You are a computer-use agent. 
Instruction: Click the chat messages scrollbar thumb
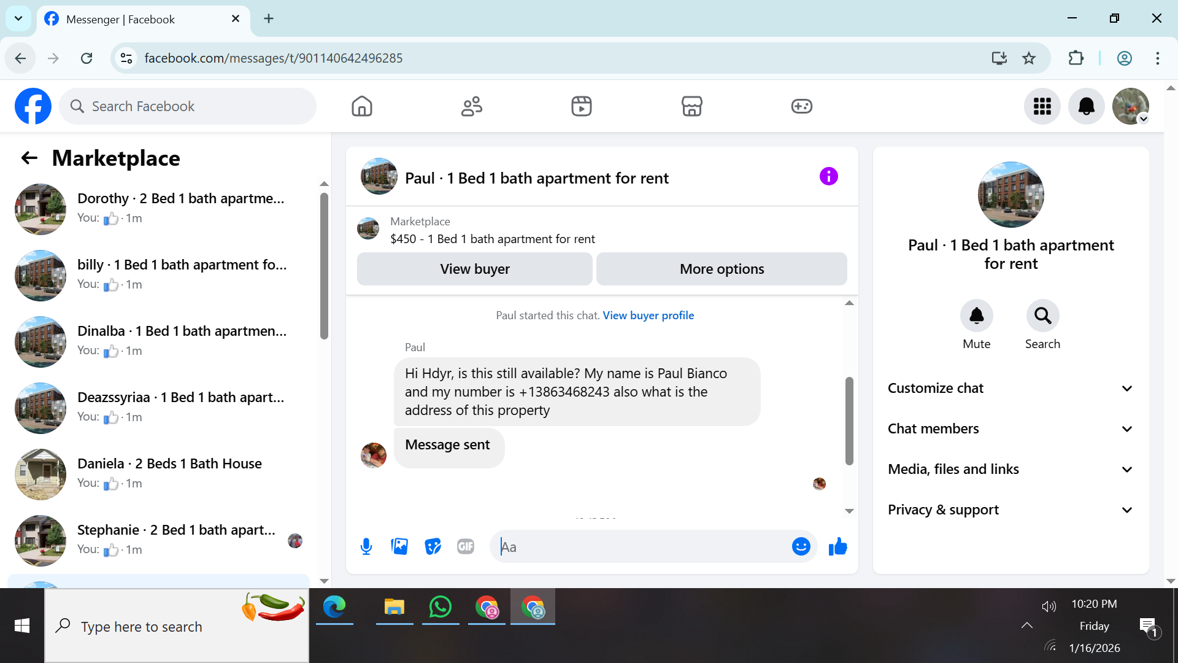849,421
